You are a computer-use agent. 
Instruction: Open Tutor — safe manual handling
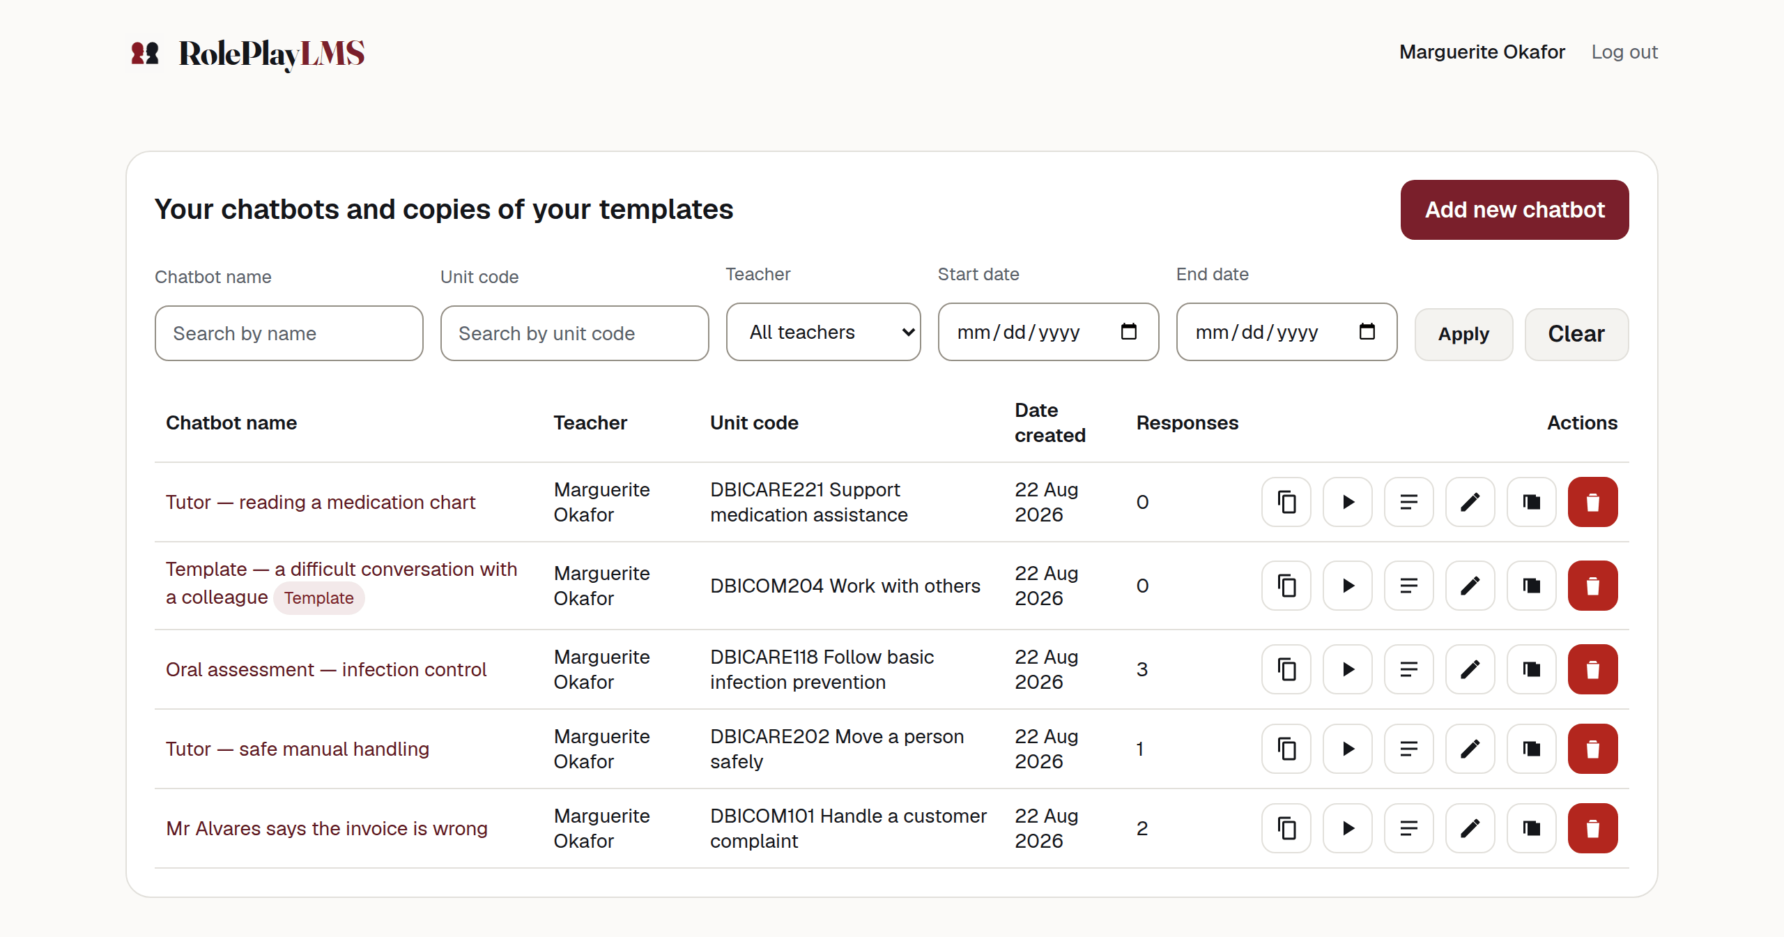(x=298, y=749)
